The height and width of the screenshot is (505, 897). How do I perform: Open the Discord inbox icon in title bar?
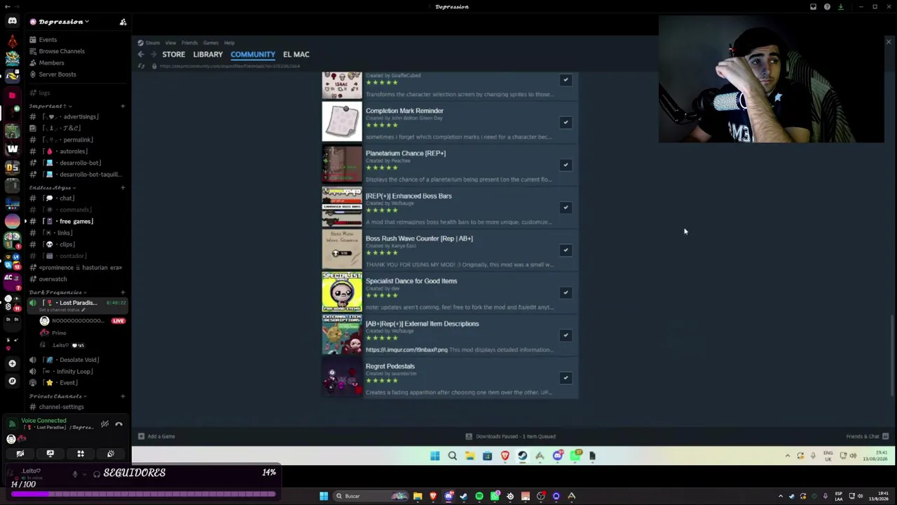[813, 7]
